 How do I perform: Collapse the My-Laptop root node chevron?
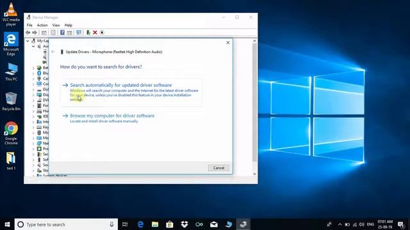point(28,41)
